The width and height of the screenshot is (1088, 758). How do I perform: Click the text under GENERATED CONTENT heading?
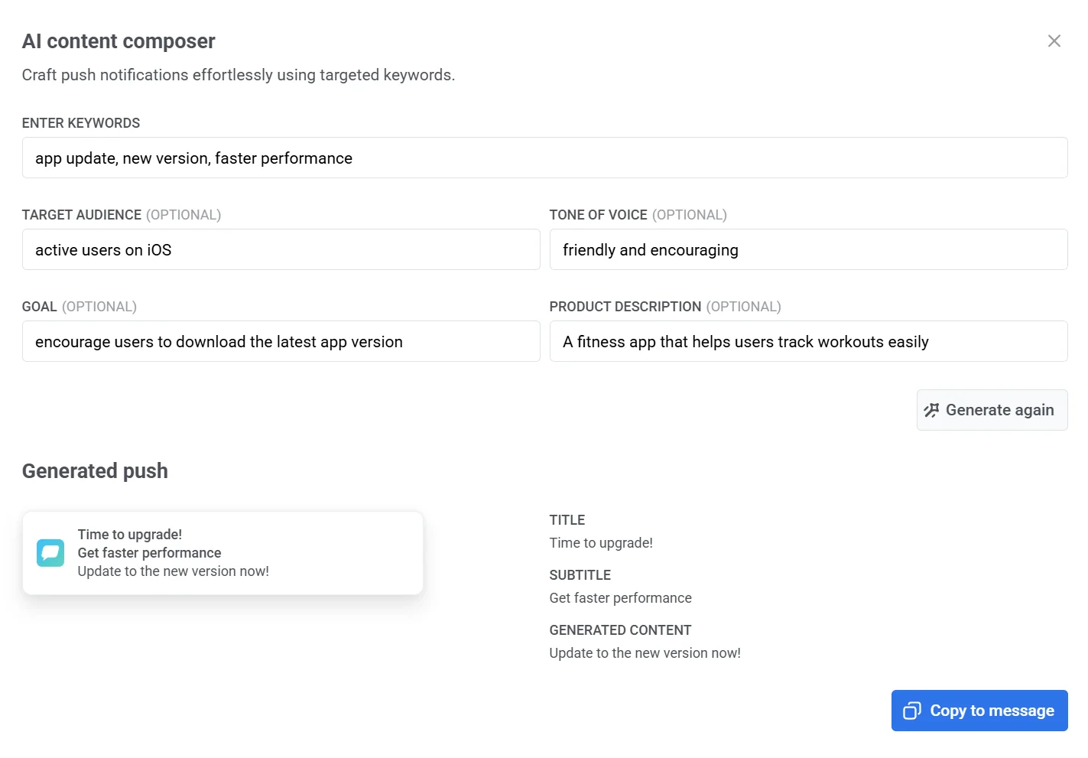tap(645, 653)
